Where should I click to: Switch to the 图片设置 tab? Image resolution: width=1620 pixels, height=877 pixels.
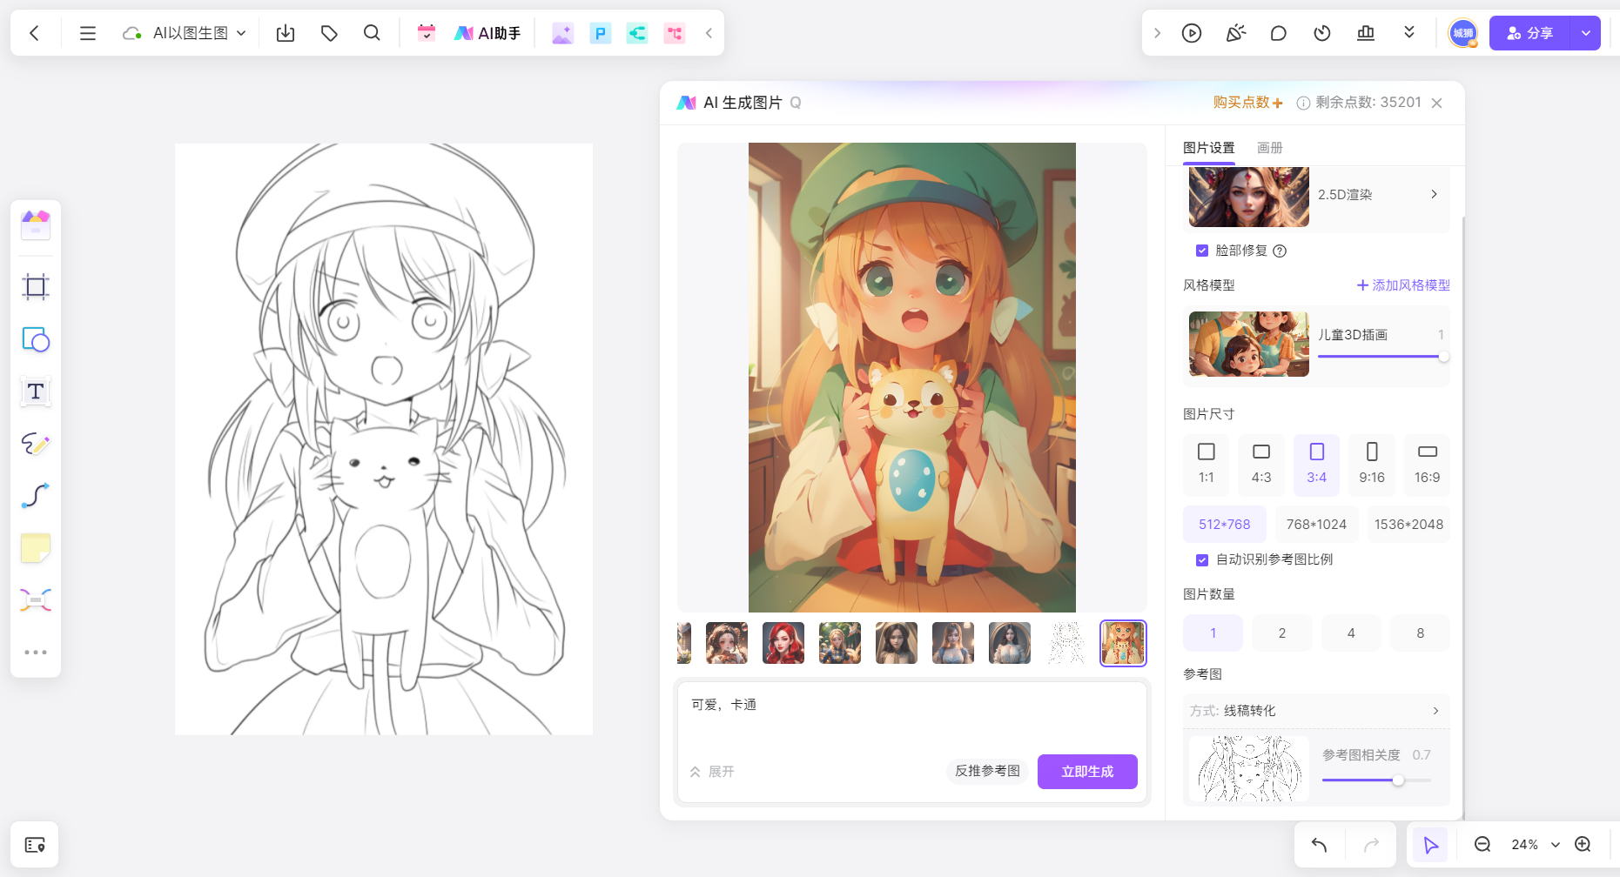point(1208,148)
